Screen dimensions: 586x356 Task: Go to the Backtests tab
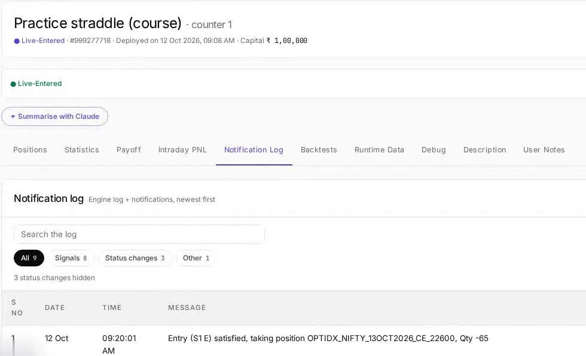click(x=319, y=150)
